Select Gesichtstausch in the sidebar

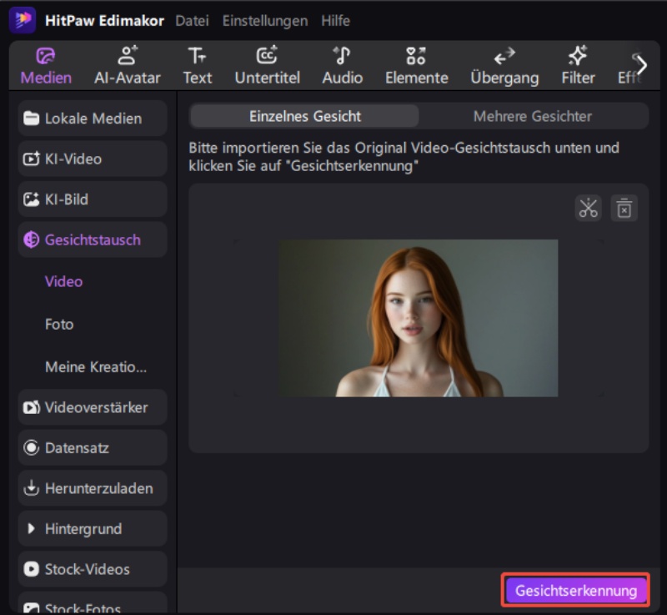(x=93, y=239)
